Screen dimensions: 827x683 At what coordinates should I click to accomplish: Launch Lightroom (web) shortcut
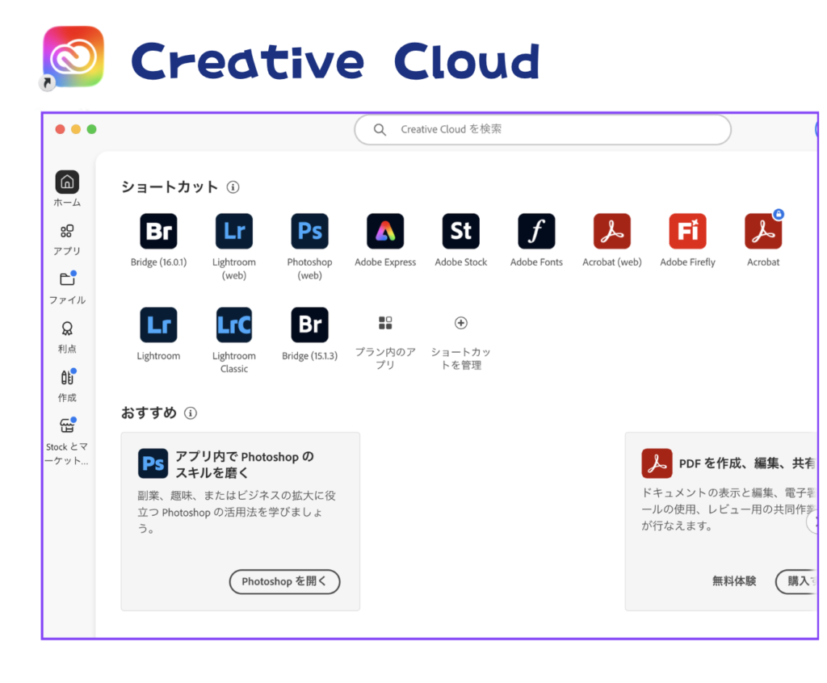[234, 232]
